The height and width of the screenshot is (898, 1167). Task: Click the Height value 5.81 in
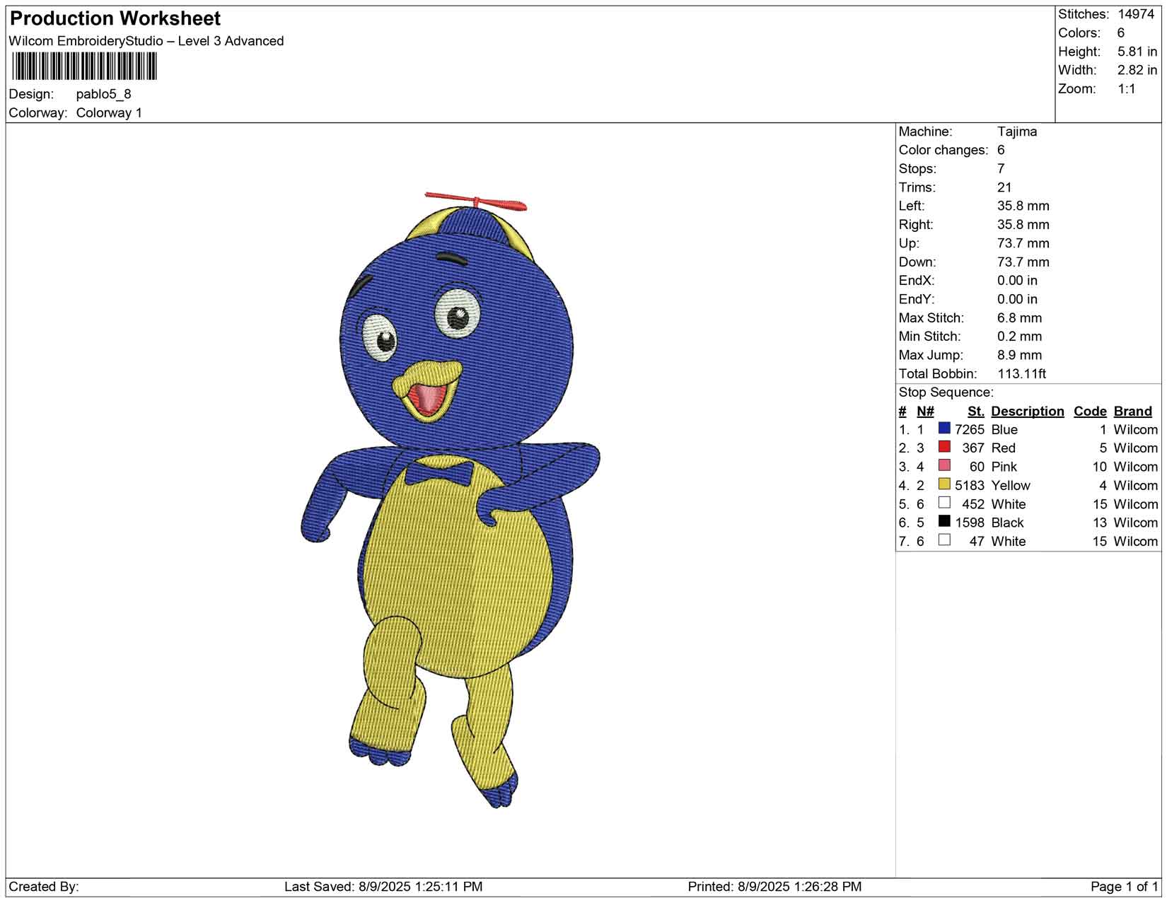pyautogui.click(x=1137, y=52)
